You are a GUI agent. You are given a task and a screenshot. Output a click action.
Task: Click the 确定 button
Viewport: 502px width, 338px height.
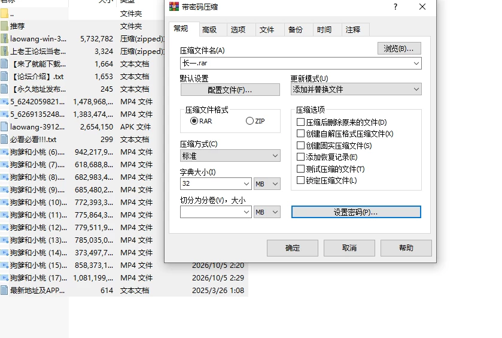click(x=293, y=248)
